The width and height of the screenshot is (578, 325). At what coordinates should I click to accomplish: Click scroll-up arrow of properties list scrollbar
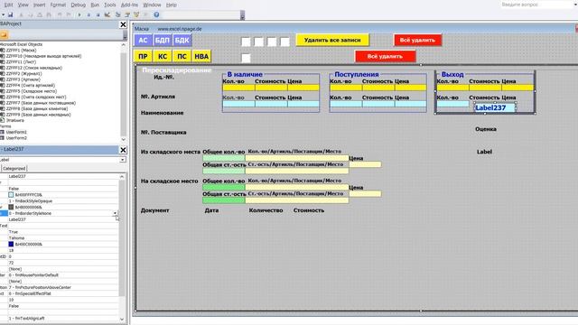(x=122, y=177)
